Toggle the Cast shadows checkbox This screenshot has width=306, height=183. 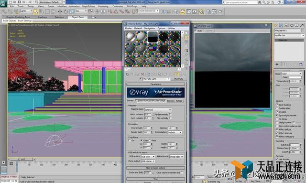point(277,105)
